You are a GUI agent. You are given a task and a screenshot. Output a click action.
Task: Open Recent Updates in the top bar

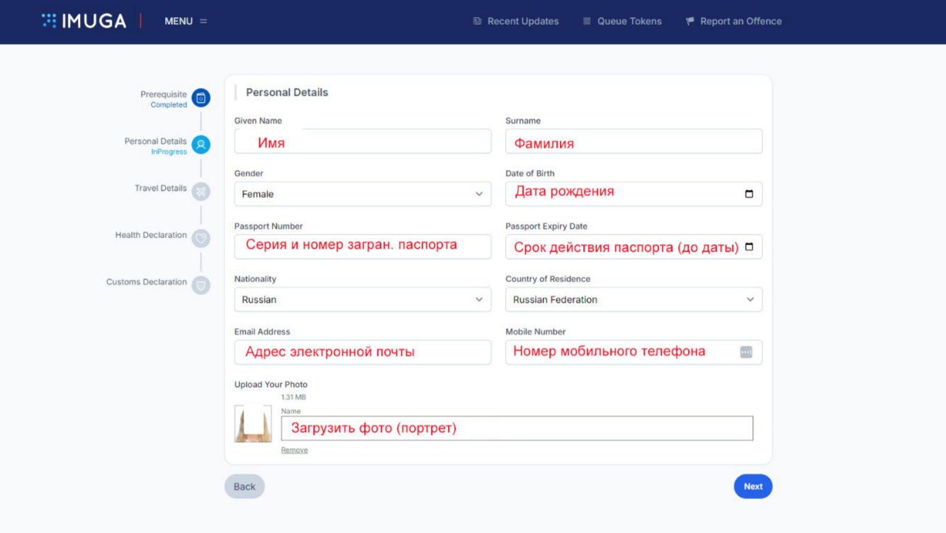(x=516, y=21)
